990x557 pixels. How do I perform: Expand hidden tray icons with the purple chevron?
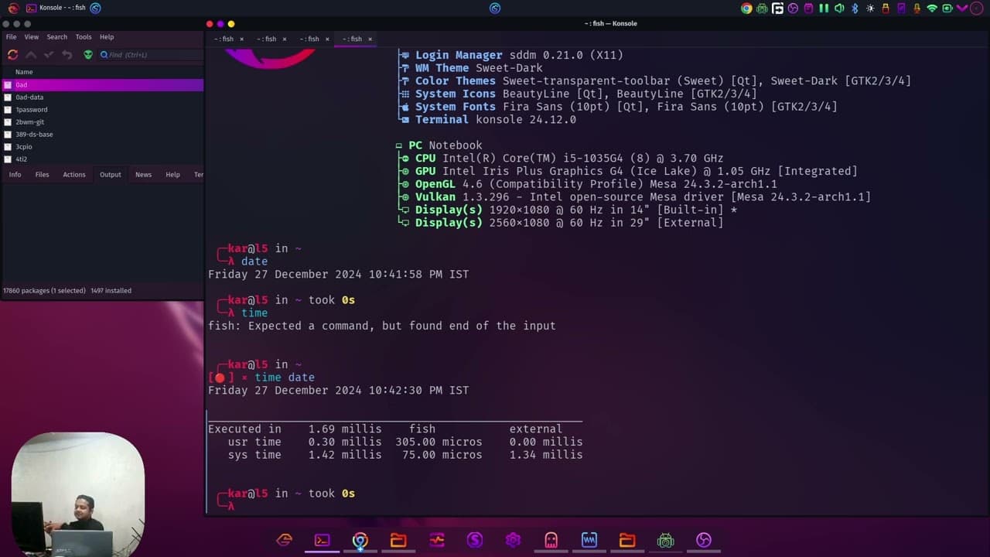coord(963,9)
